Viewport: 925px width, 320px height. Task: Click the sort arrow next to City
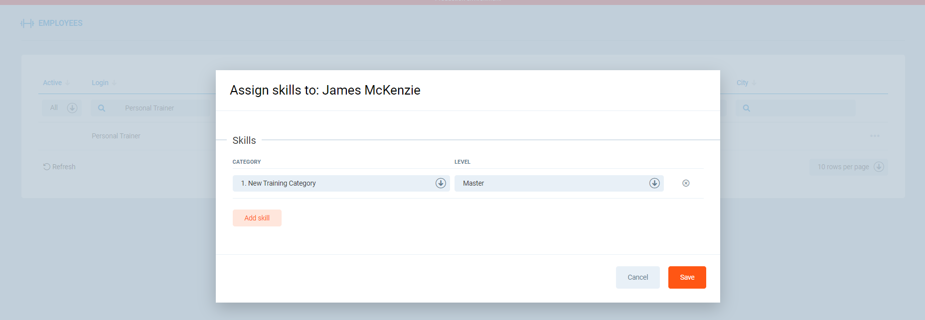(x=754, y=83)
